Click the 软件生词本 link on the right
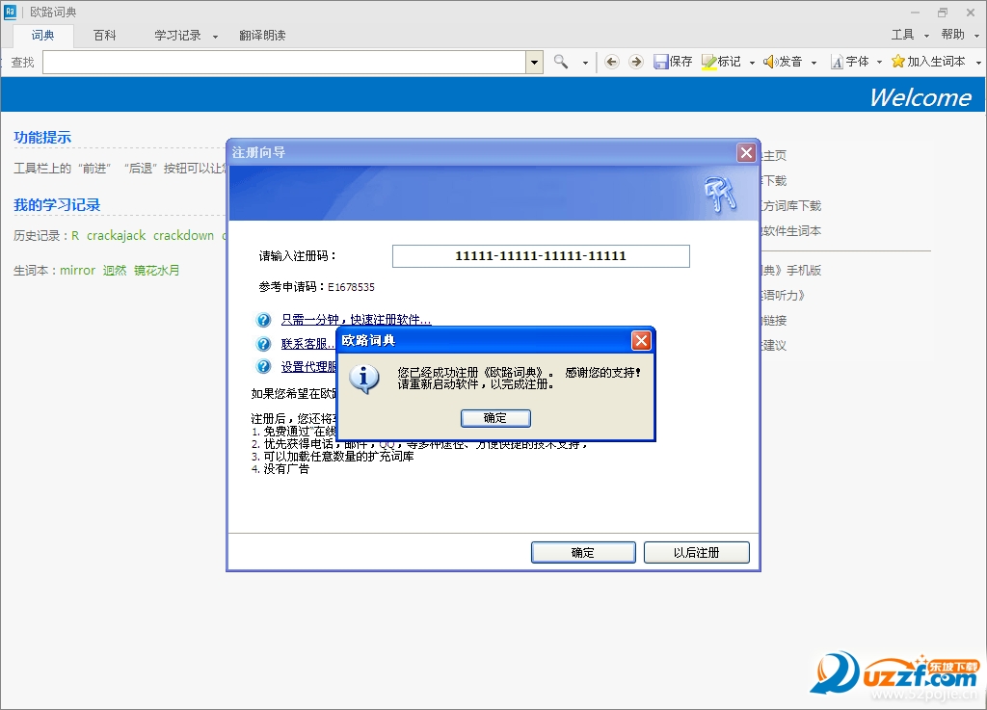Image resolution: width=987 pixels, height=710 pixels. (791, 231)
